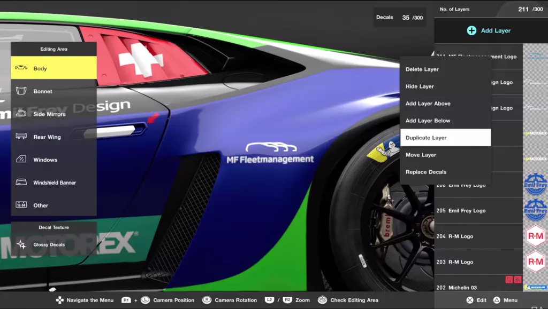The width and height of the screenshot is (548, 309).
Task: Click the L stick icon before Camera Position
Action: 145,300
